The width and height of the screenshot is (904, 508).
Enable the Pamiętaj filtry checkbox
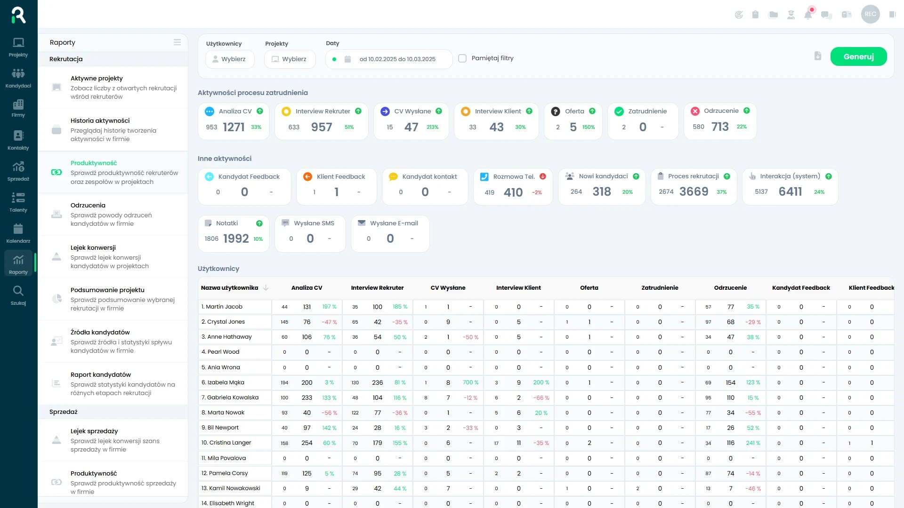(462, 58)
